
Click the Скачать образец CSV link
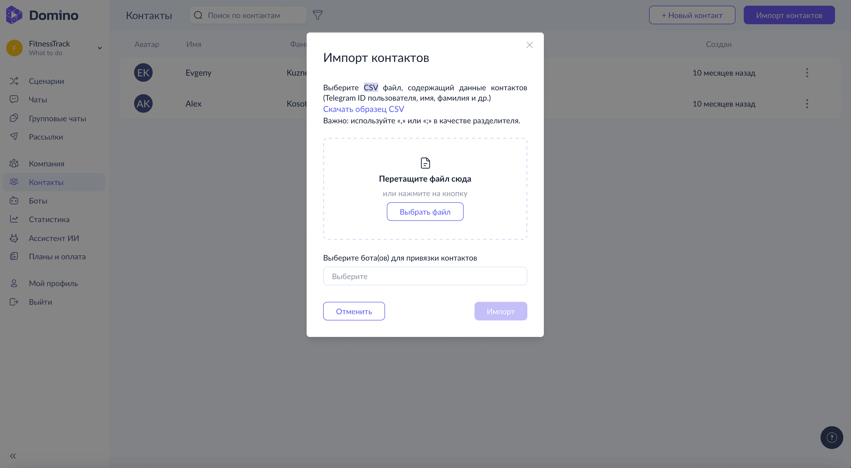363,109
